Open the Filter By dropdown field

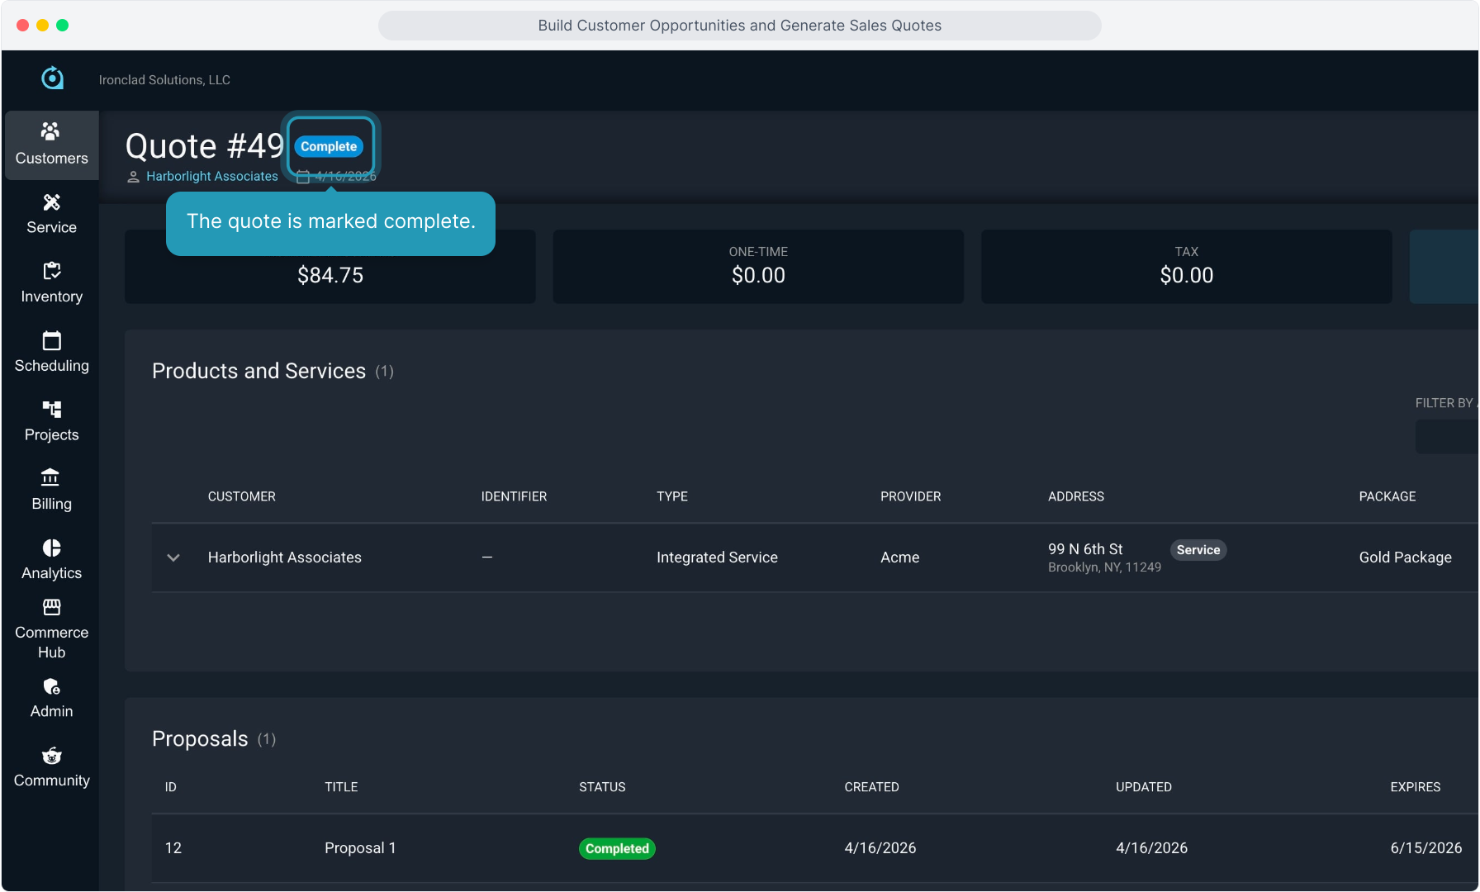[x=1446, y=436]
